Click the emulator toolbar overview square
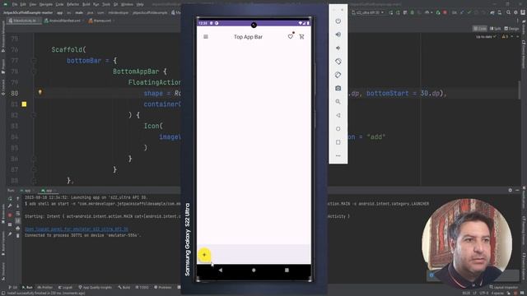527x296 pixels. coord(338,142)
